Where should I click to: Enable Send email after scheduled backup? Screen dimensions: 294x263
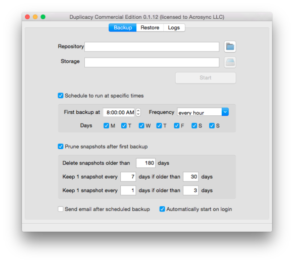point(61,209)
